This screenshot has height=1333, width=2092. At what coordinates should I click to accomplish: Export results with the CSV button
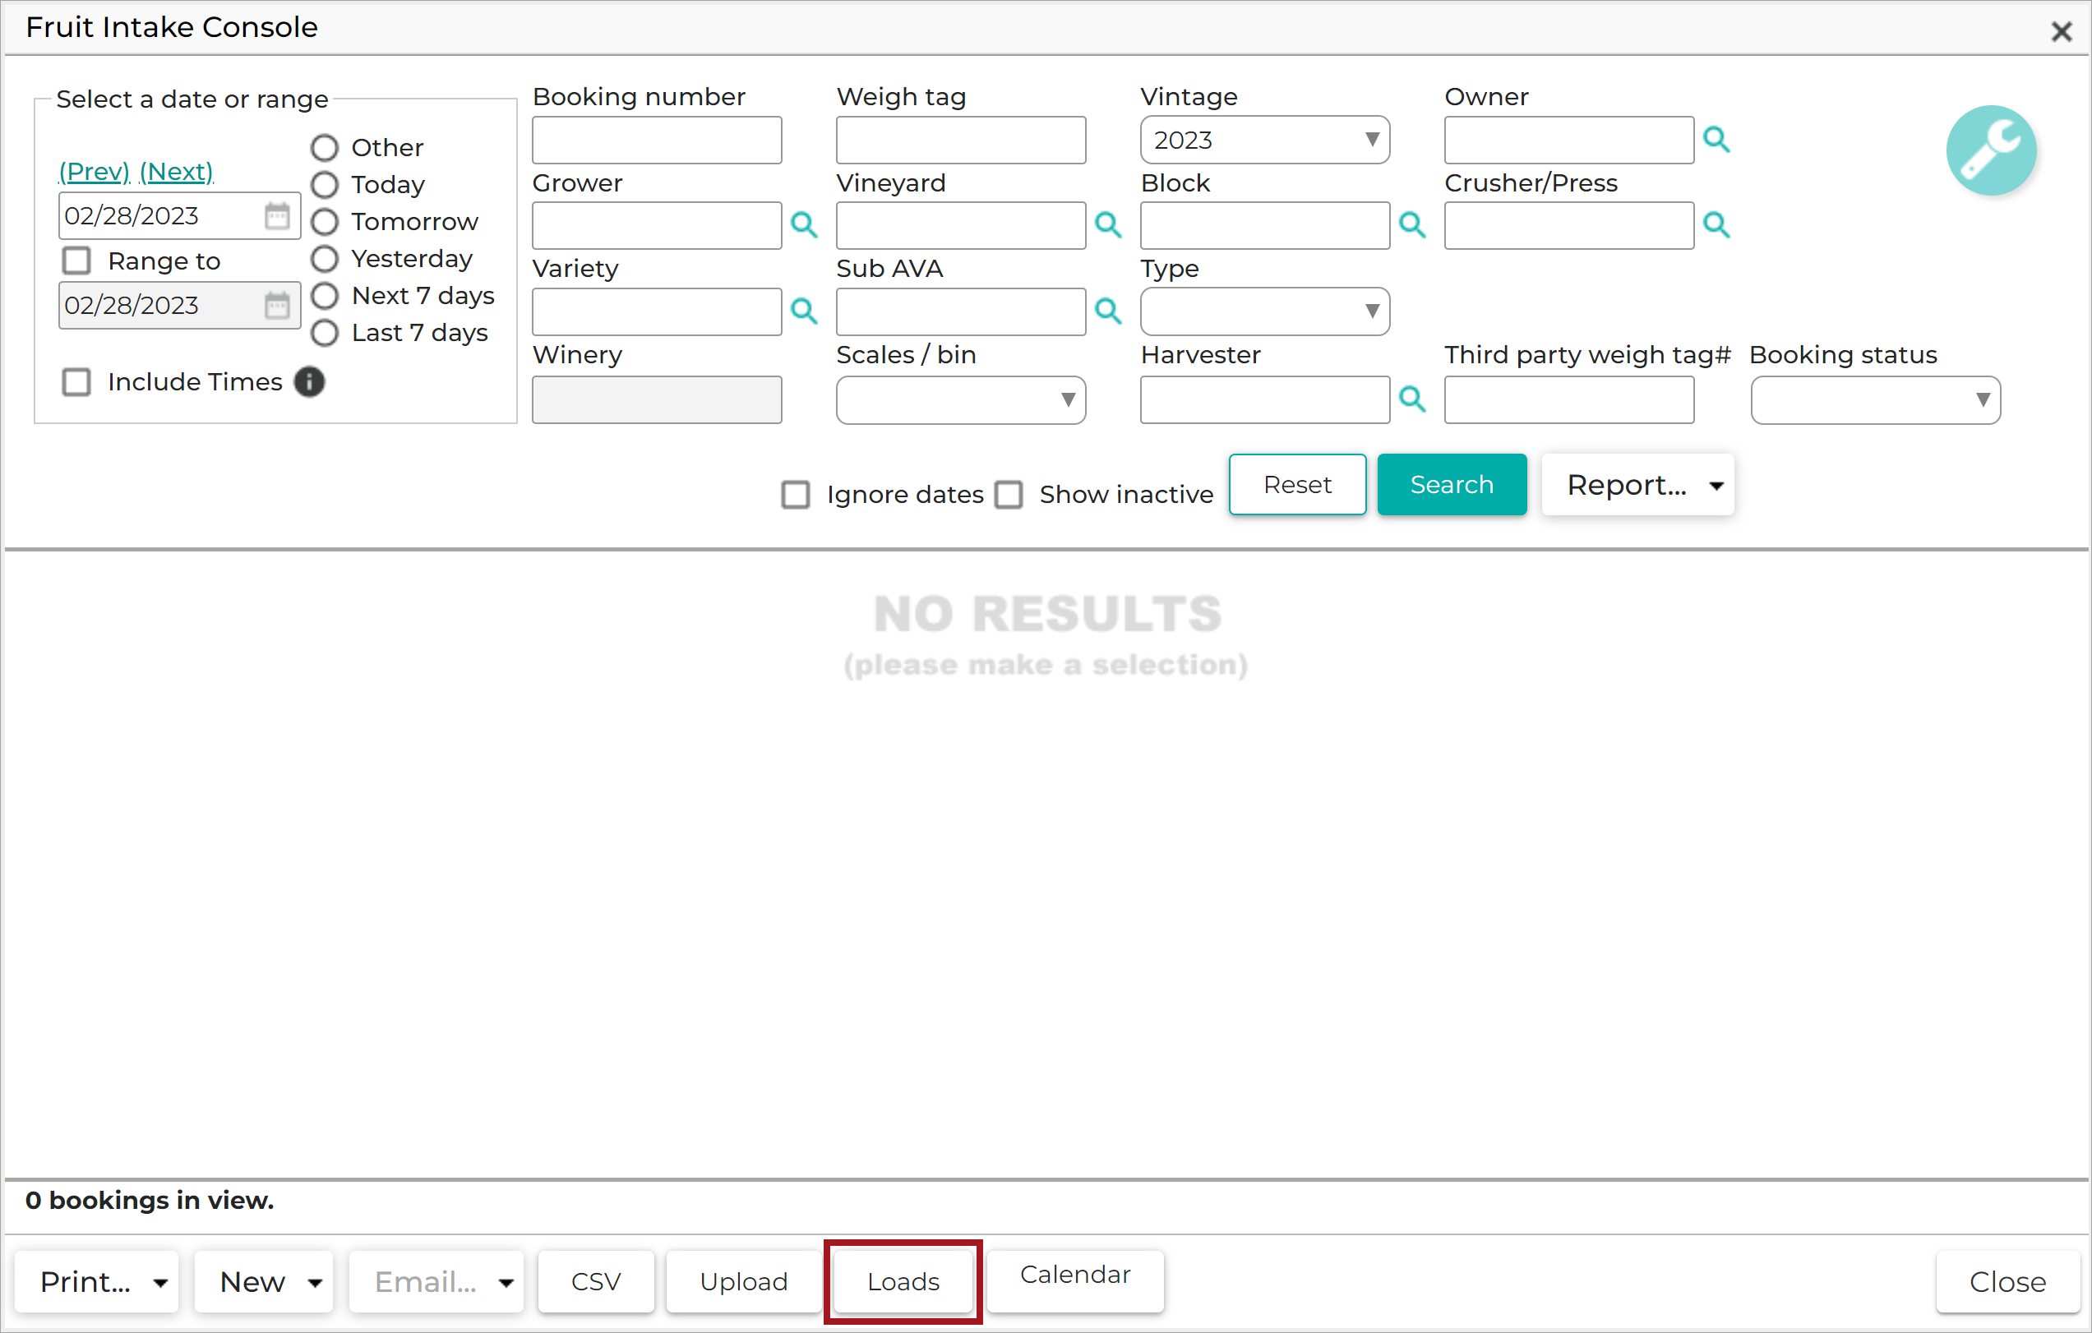coord(596,1282)
